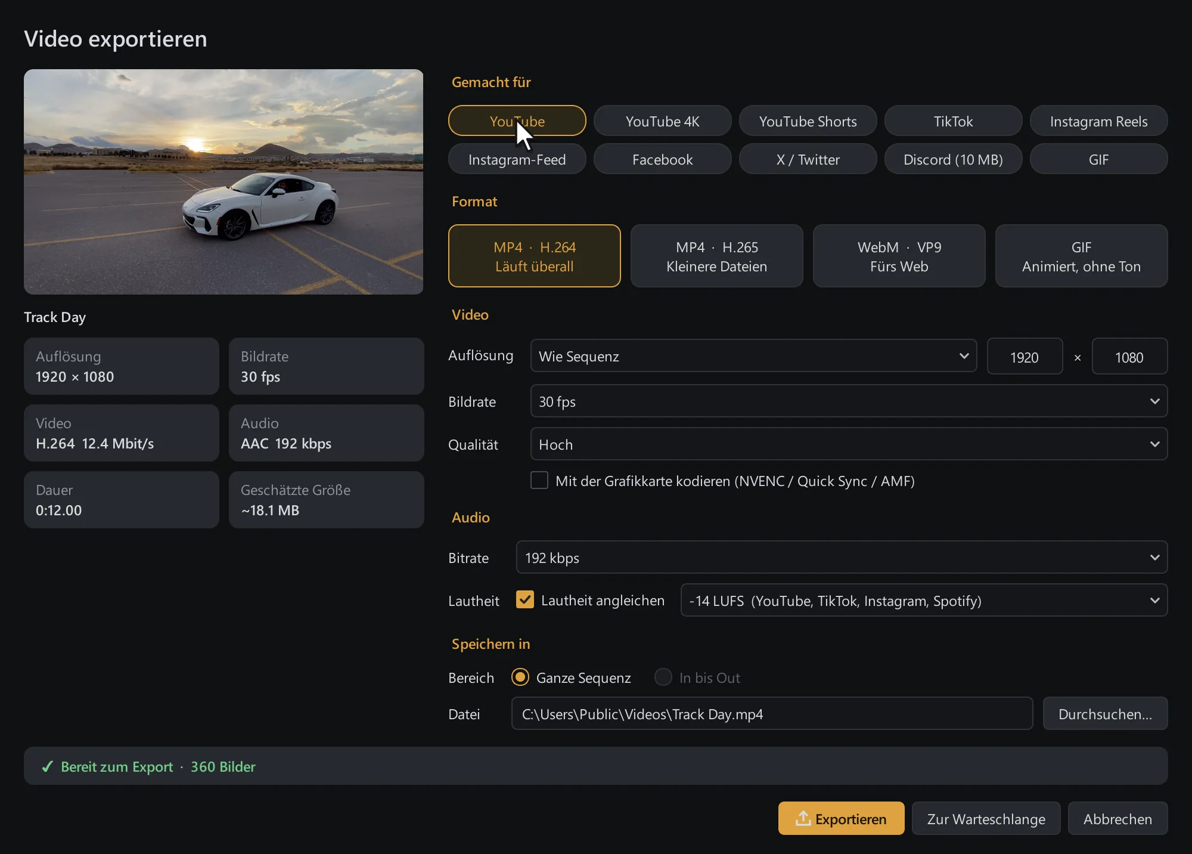Select the X / Twitter preset
The height and width of the screenshot is (854, 1192).
[808, 159]
